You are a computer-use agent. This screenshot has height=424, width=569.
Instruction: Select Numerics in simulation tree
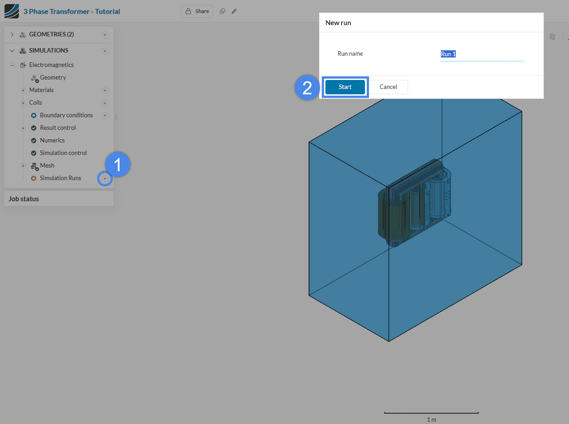[x=52, y=141]
